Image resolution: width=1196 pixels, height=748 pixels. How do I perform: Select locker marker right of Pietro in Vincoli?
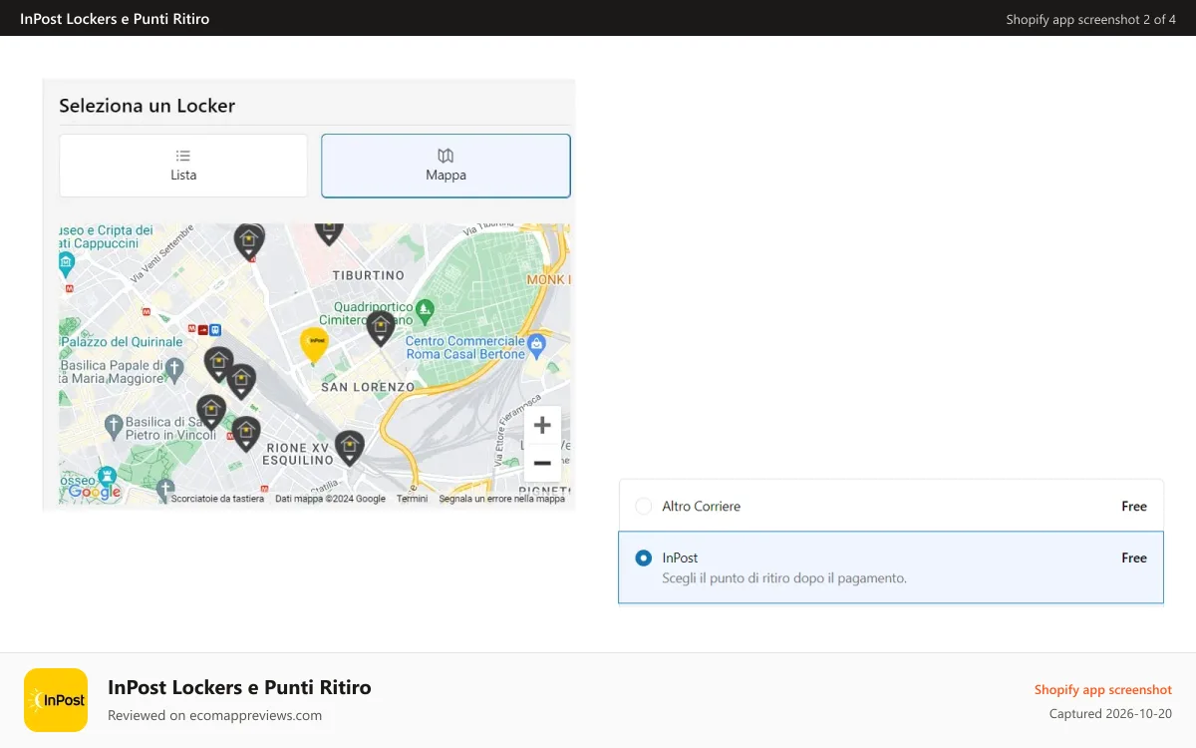(246, 434)
